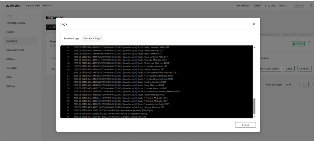Open the user profile icon
The image size is (314, 141).
point(311,6)
